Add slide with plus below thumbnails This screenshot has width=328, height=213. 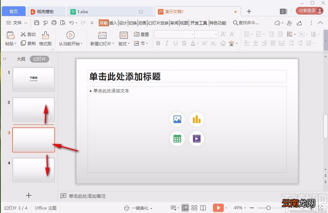pos(29,195)
